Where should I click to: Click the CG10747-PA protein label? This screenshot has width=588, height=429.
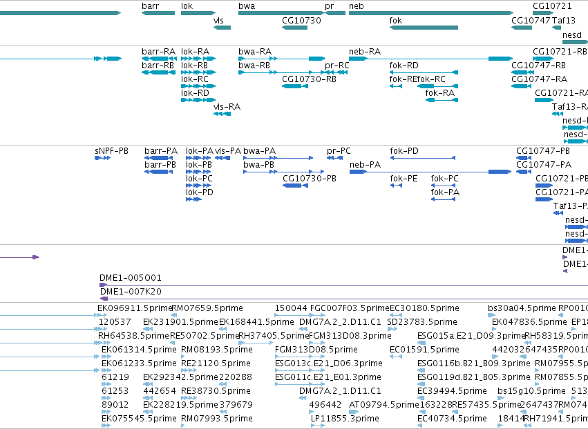coord(544,165)
